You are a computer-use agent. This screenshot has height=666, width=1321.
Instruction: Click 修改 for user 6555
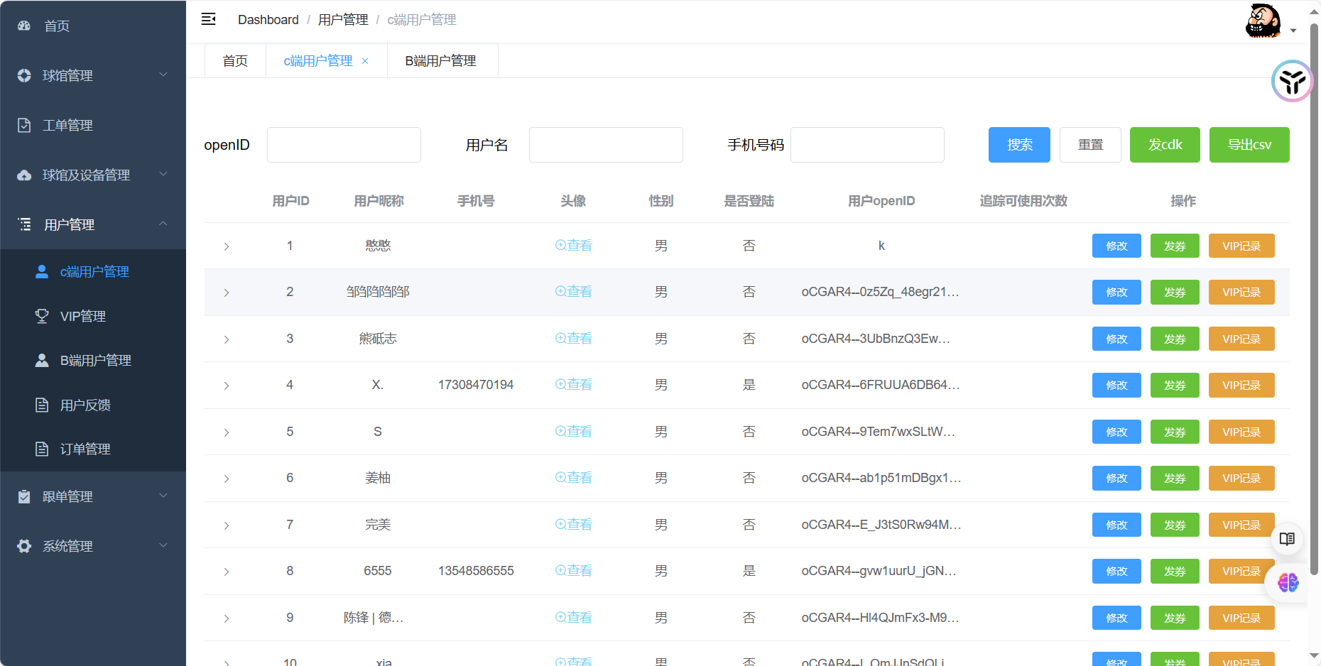pos(1116,572)
